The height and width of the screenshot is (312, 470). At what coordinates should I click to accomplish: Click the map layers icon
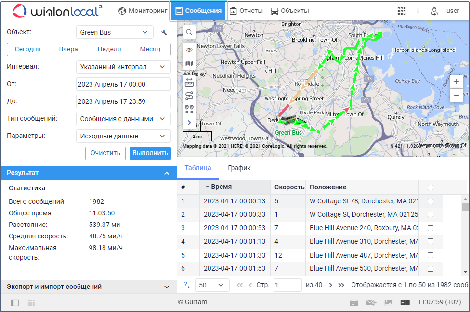pos(189,64)
